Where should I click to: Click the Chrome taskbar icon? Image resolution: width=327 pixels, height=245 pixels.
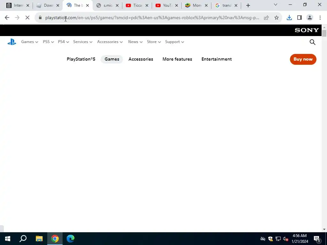(x=55, y=239)
